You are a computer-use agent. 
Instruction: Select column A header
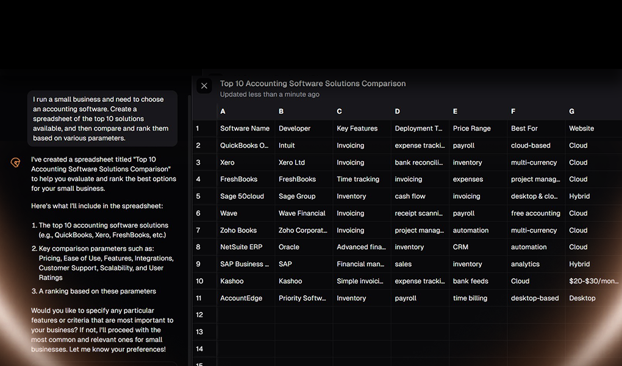pos(246,112)
